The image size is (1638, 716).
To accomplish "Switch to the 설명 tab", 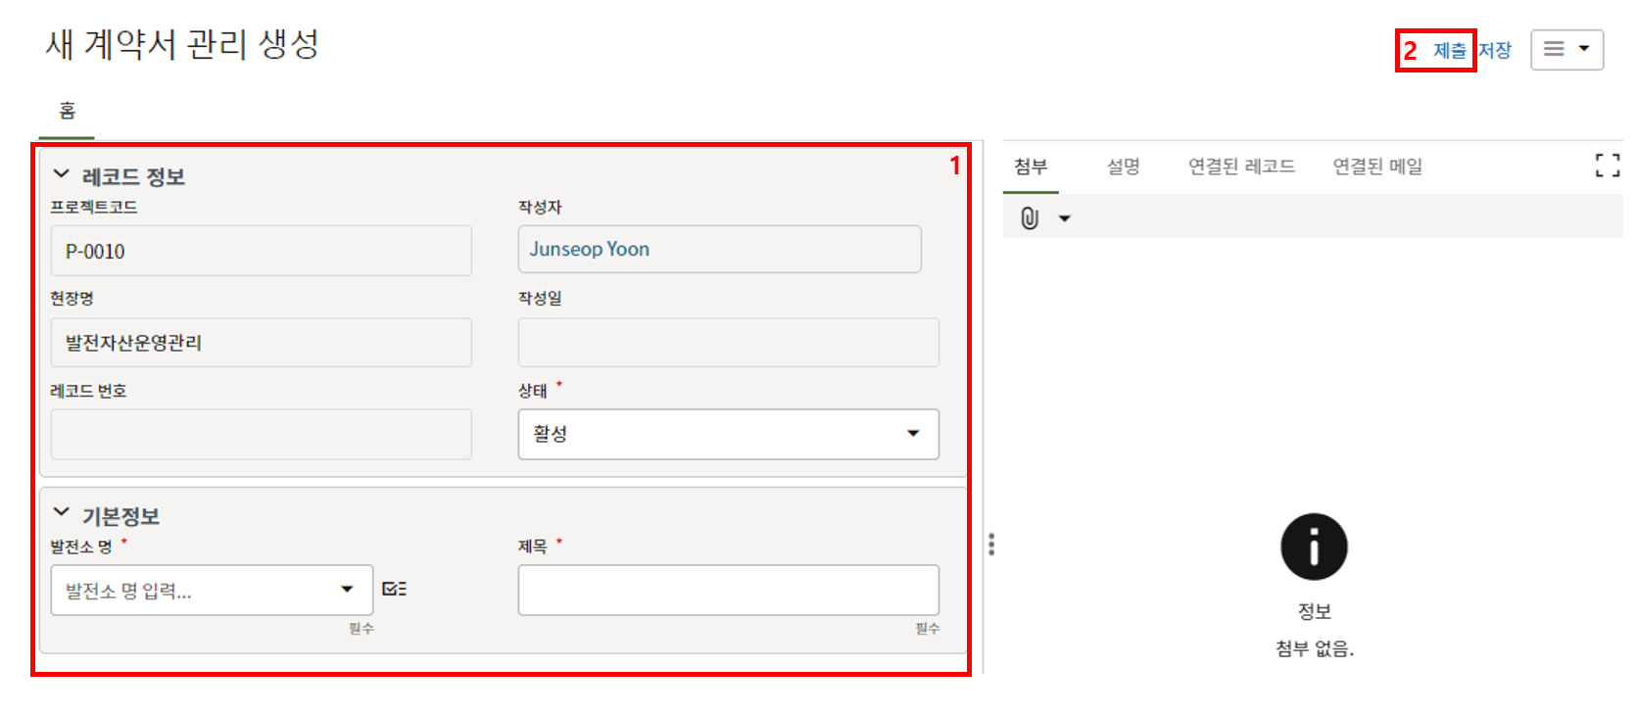I will (x=1123, y=167).
